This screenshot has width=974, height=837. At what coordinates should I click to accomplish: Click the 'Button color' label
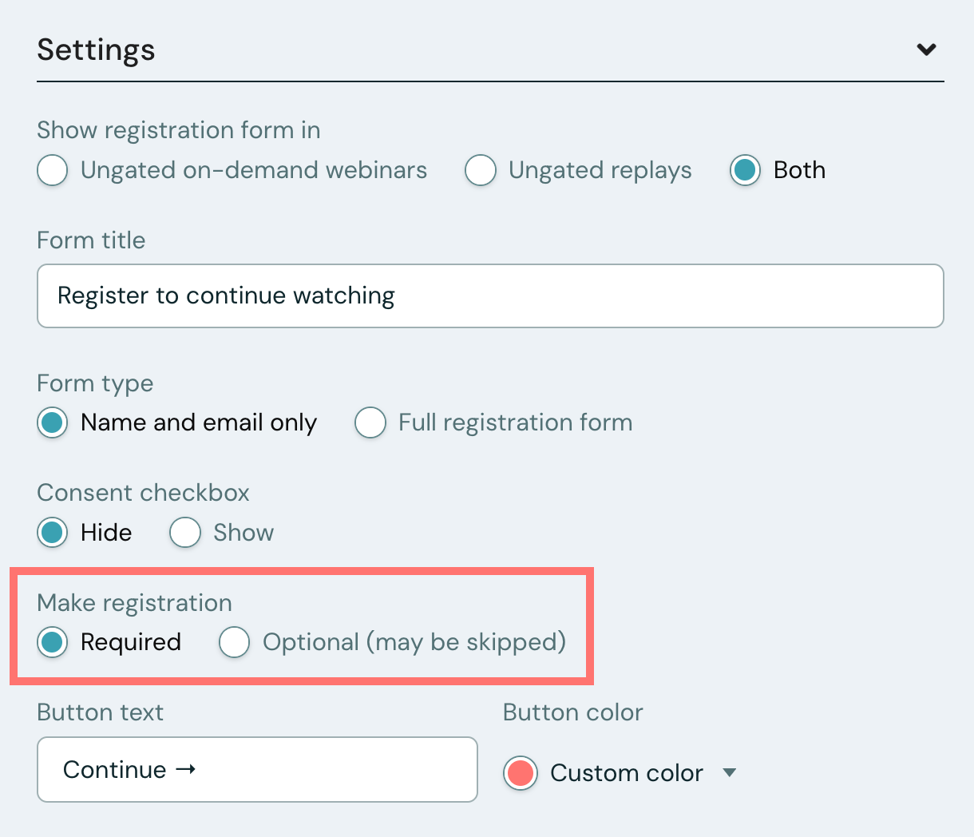pos(572,712)
